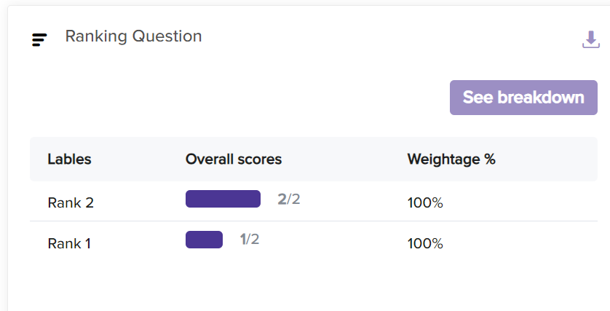Download the Ranking Question results
The image size is (610, 311).
[590, 39]
